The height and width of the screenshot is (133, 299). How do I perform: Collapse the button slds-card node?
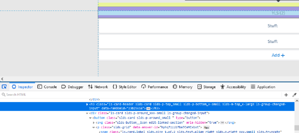pyautogui.click(x=90, y=118)
